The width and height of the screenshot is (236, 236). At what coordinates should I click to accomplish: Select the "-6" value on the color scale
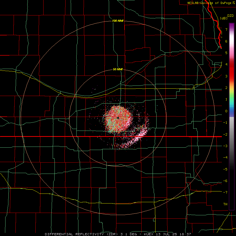[225, 181]
